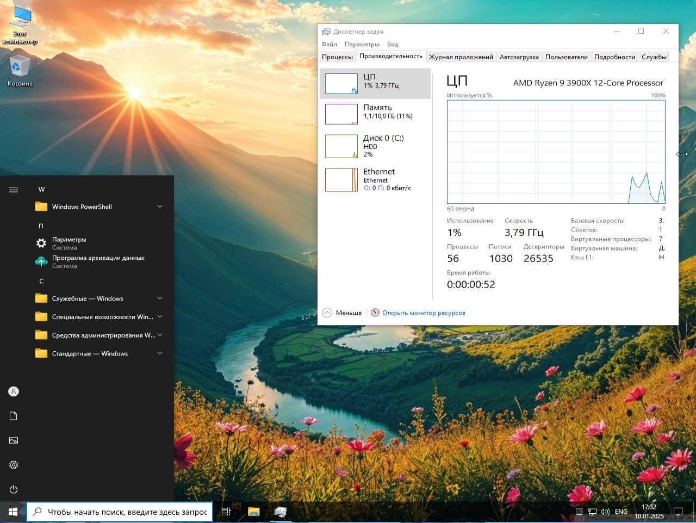
Task: Click the volume speaker tray icon
Action: pyautogui.click(x=605, y=512)
